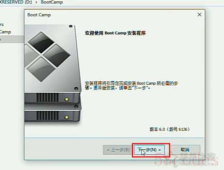Click the 欢迎使用 Boot Camp 安装程序 heading

pyautogui.click(x=115, y=33)
